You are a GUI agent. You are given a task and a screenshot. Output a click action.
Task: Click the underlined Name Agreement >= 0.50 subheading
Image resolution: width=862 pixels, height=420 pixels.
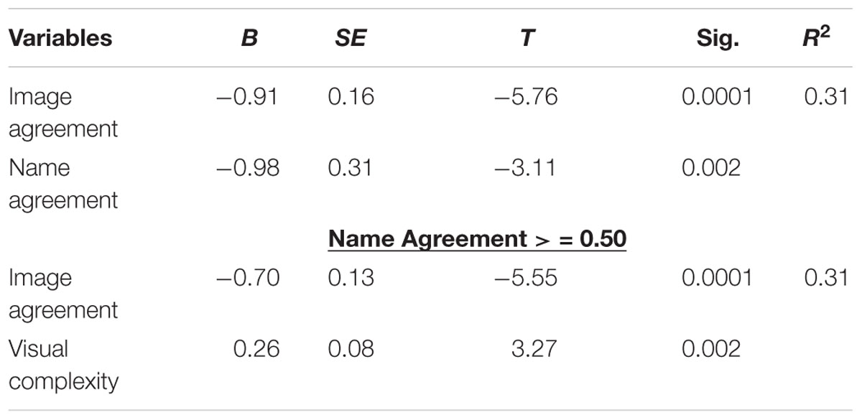pyautogui.click(x=477, y=240)
